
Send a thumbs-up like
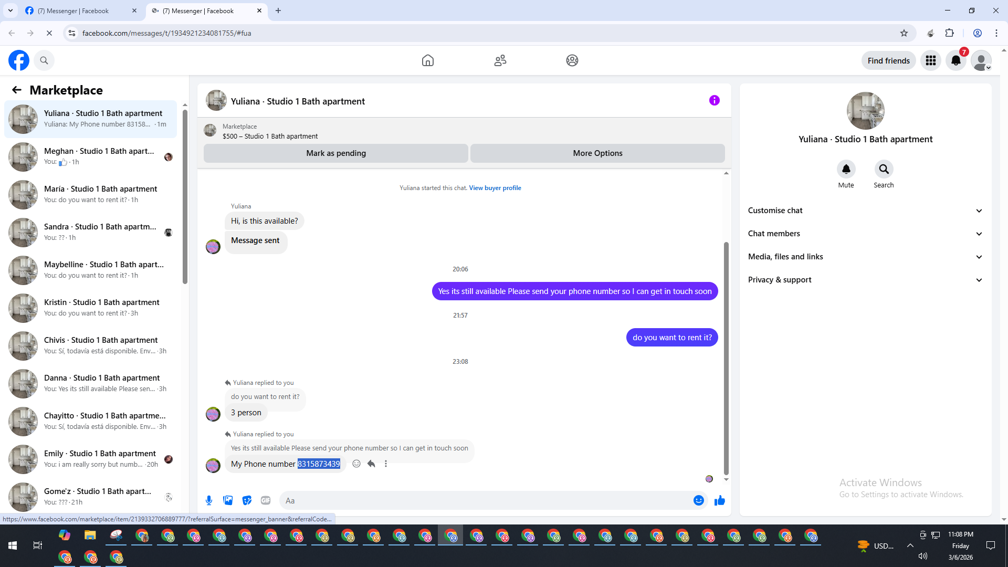tap(719, 500)
